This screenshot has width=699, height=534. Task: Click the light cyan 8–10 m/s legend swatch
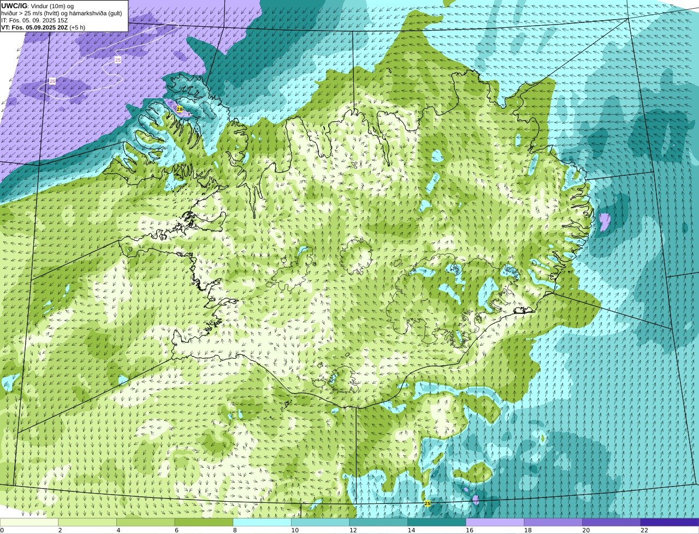click(262, 522)
